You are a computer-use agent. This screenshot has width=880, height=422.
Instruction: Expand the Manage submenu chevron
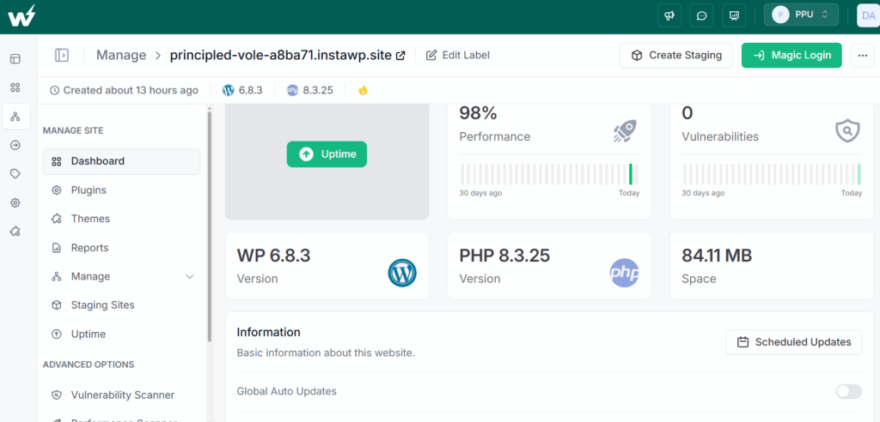[x=190, y=277]
